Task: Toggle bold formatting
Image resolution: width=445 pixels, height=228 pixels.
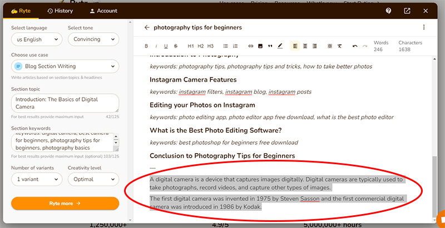Action: click(146, 46)
